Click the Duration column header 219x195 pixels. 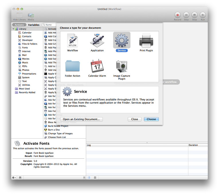[198, 145]
